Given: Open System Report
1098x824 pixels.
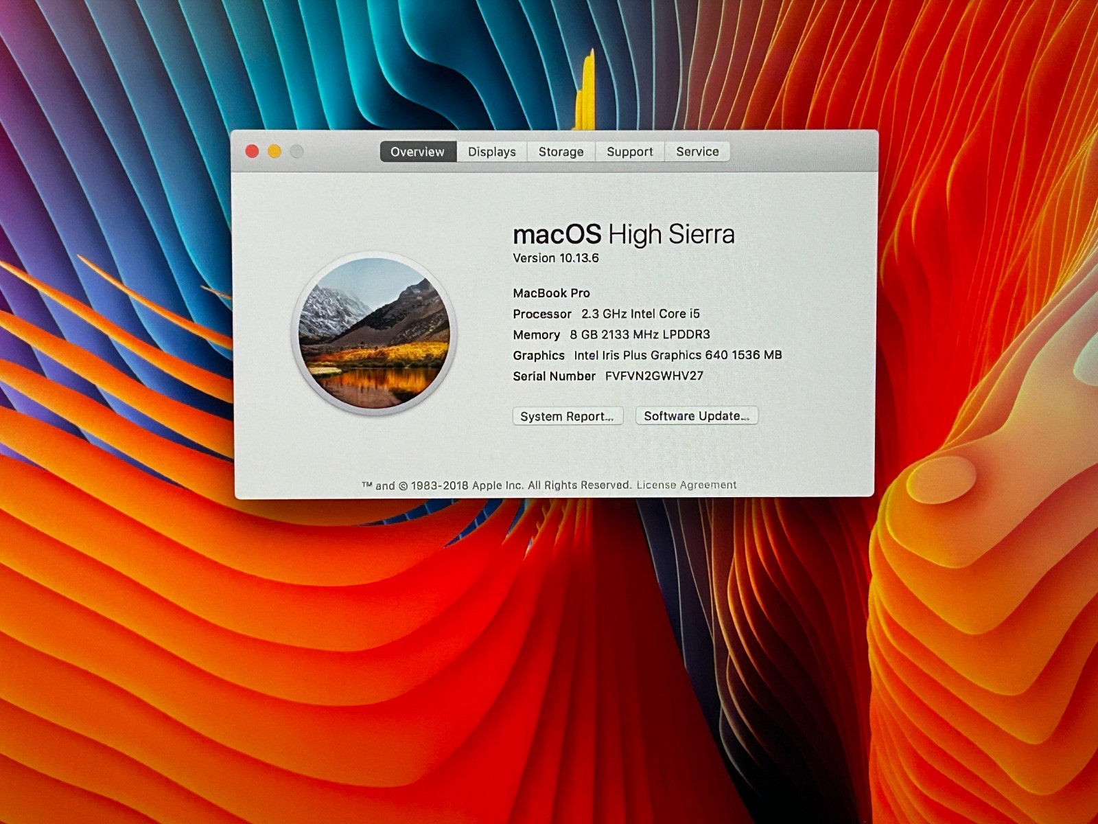Looking at the screenshot, I should click(x=568, y=416).
